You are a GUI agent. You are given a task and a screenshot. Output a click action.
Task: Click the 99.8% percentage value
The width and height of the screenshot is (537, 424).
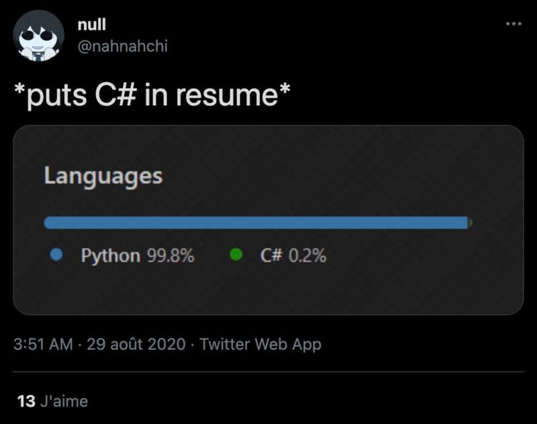tap(171, 256)
